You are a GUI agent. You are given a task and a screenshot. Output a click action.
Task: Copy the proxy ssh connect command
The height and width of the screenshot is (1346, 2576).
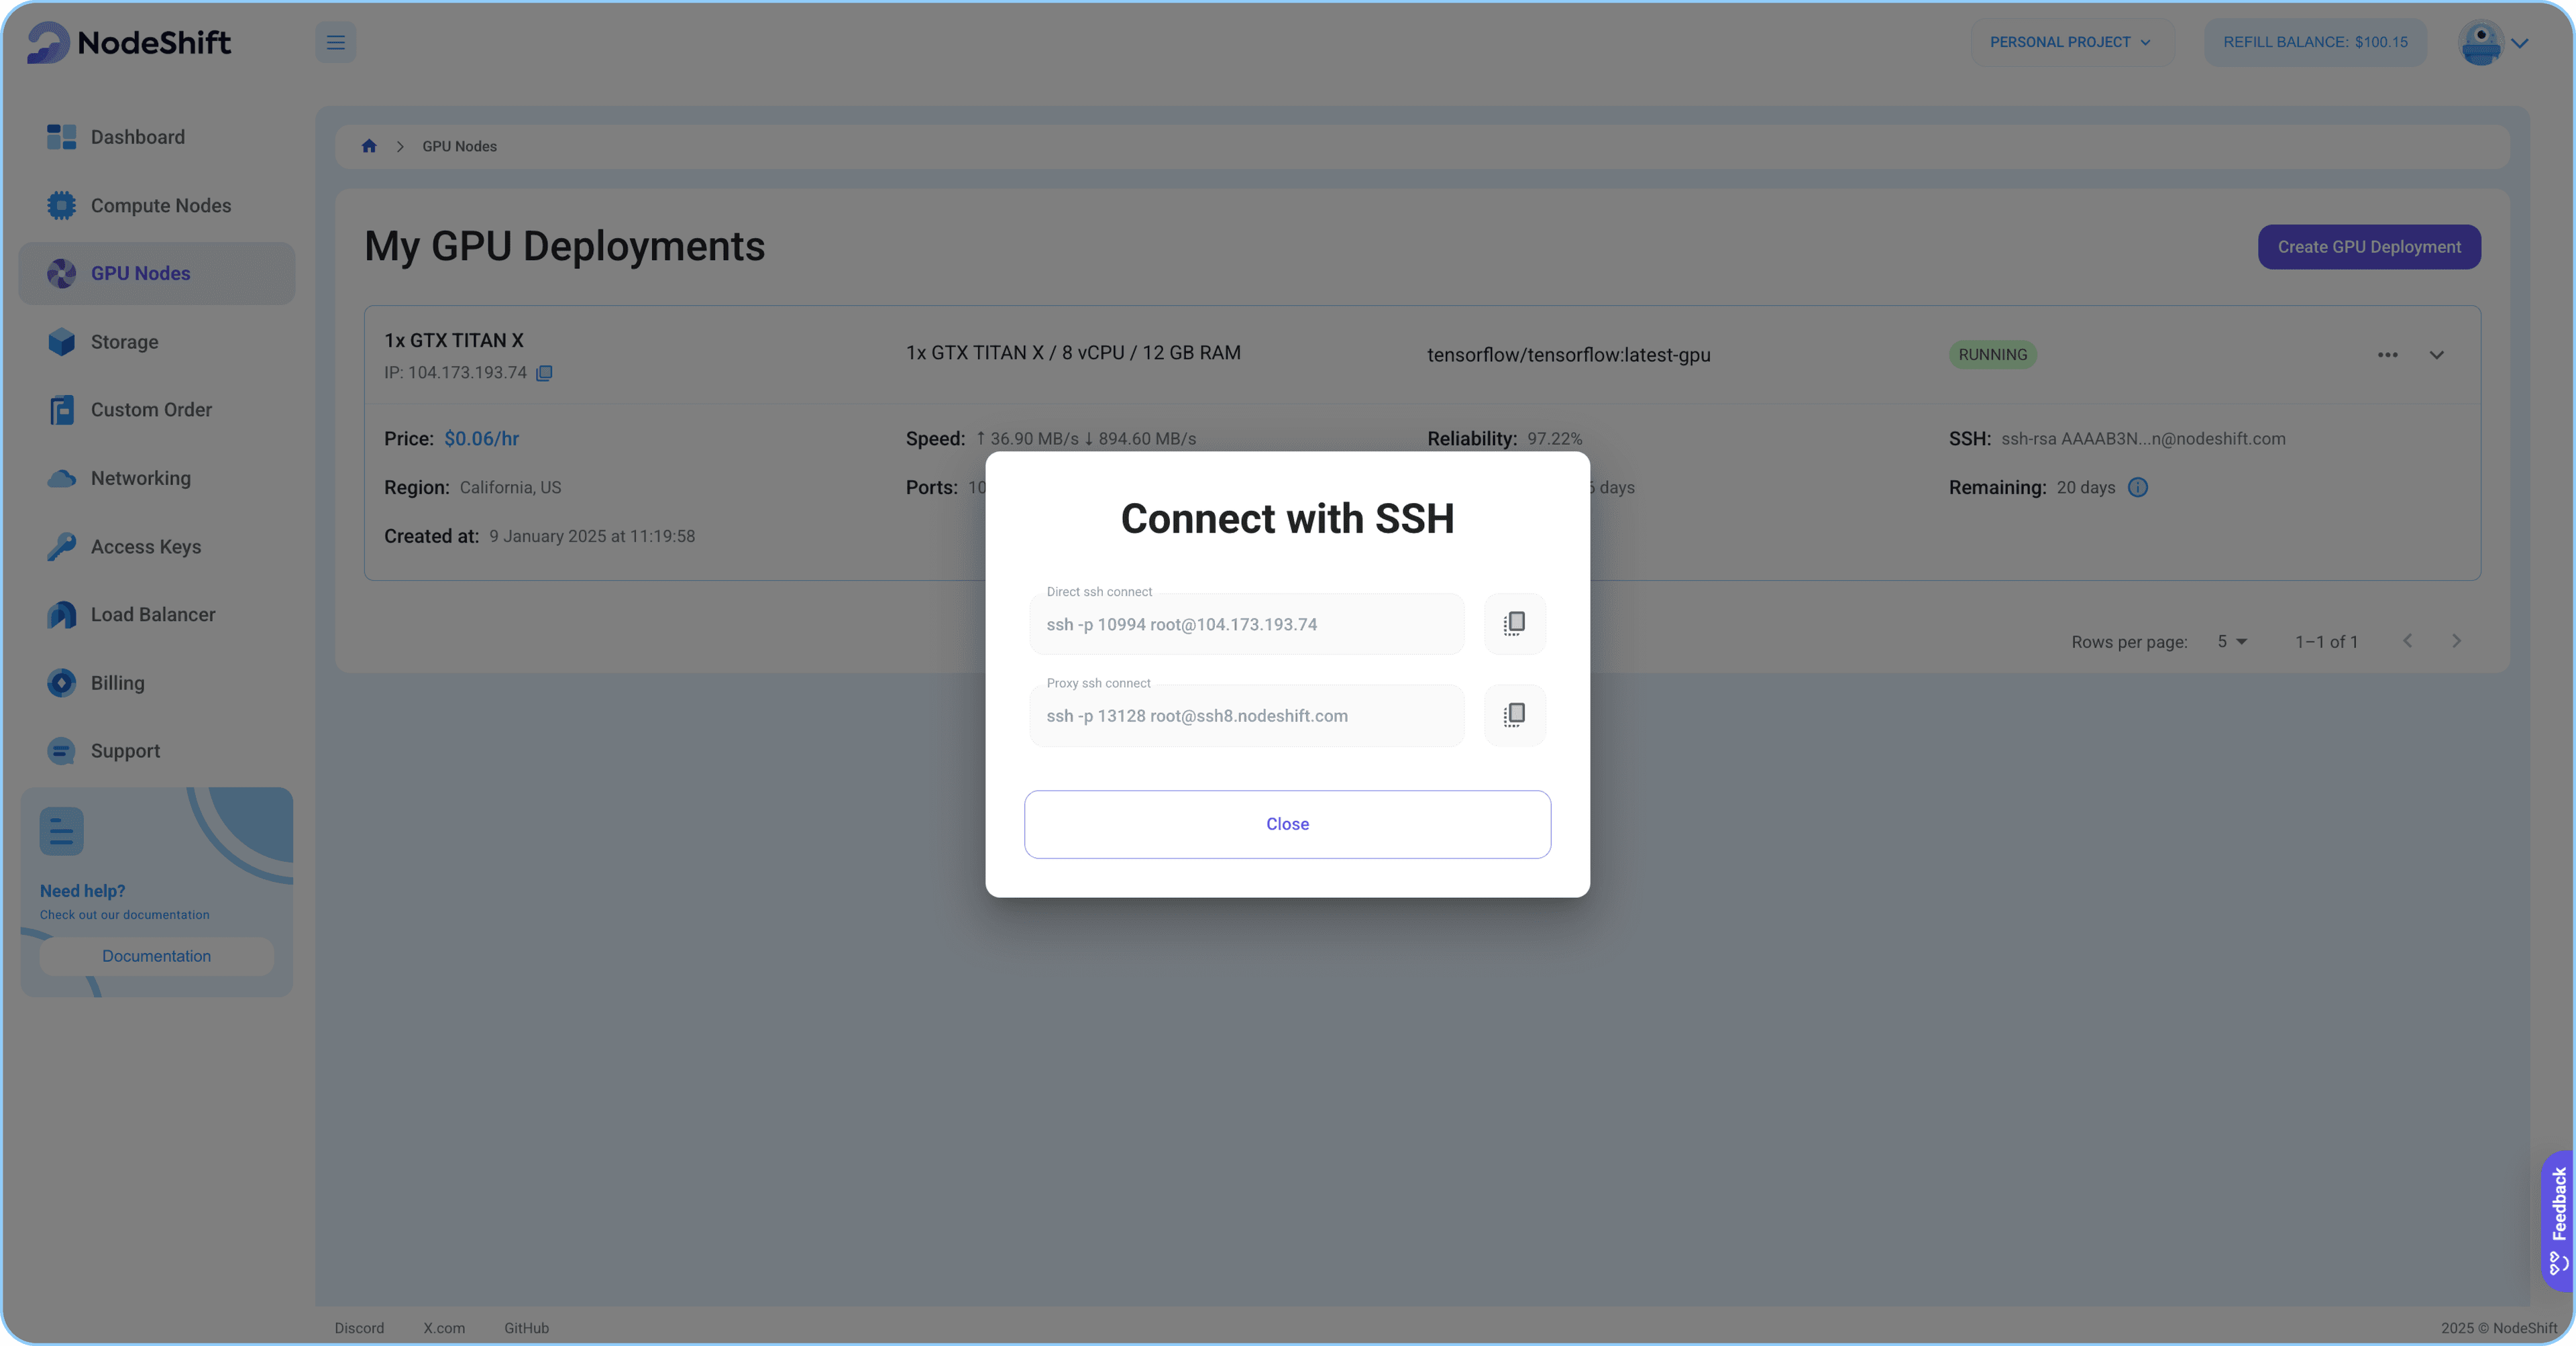pos(1514,715)
